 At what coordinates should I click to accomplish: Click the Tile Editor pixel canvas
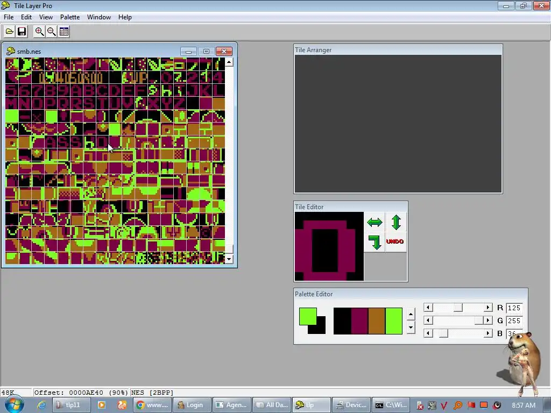click(329, 246)
